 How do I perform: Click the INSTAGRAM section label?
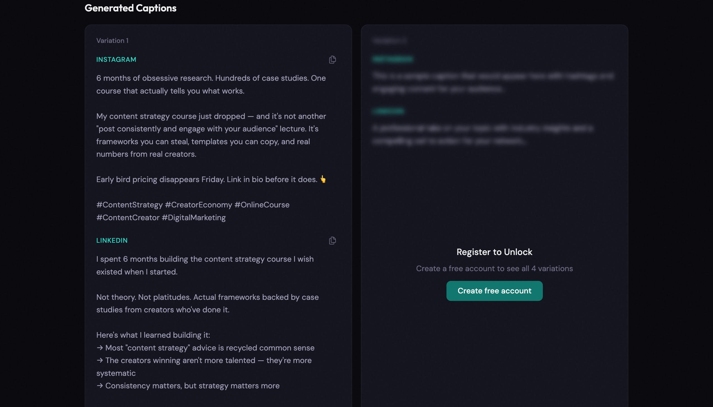point(116,60)
